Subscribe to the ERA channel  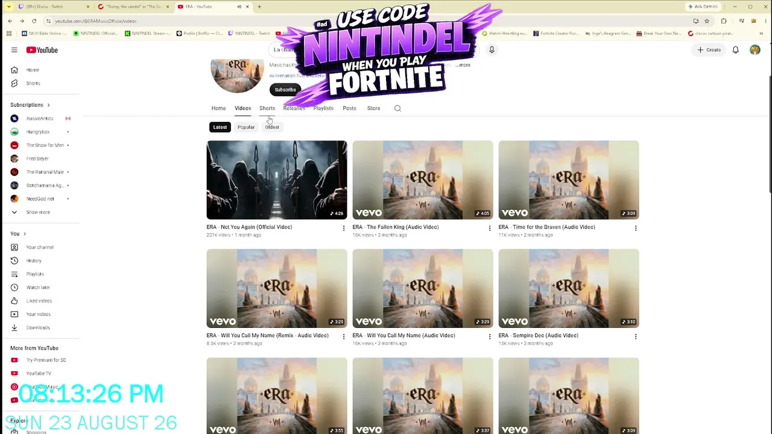(285, 90)
